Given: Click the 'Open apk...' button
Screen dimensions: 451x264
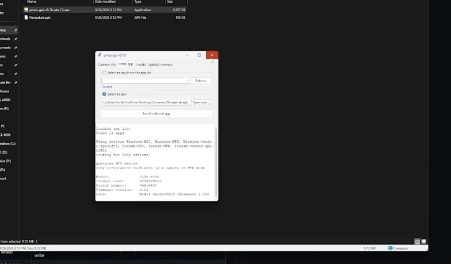Looking at the screenshot, I should click(201, 102).
